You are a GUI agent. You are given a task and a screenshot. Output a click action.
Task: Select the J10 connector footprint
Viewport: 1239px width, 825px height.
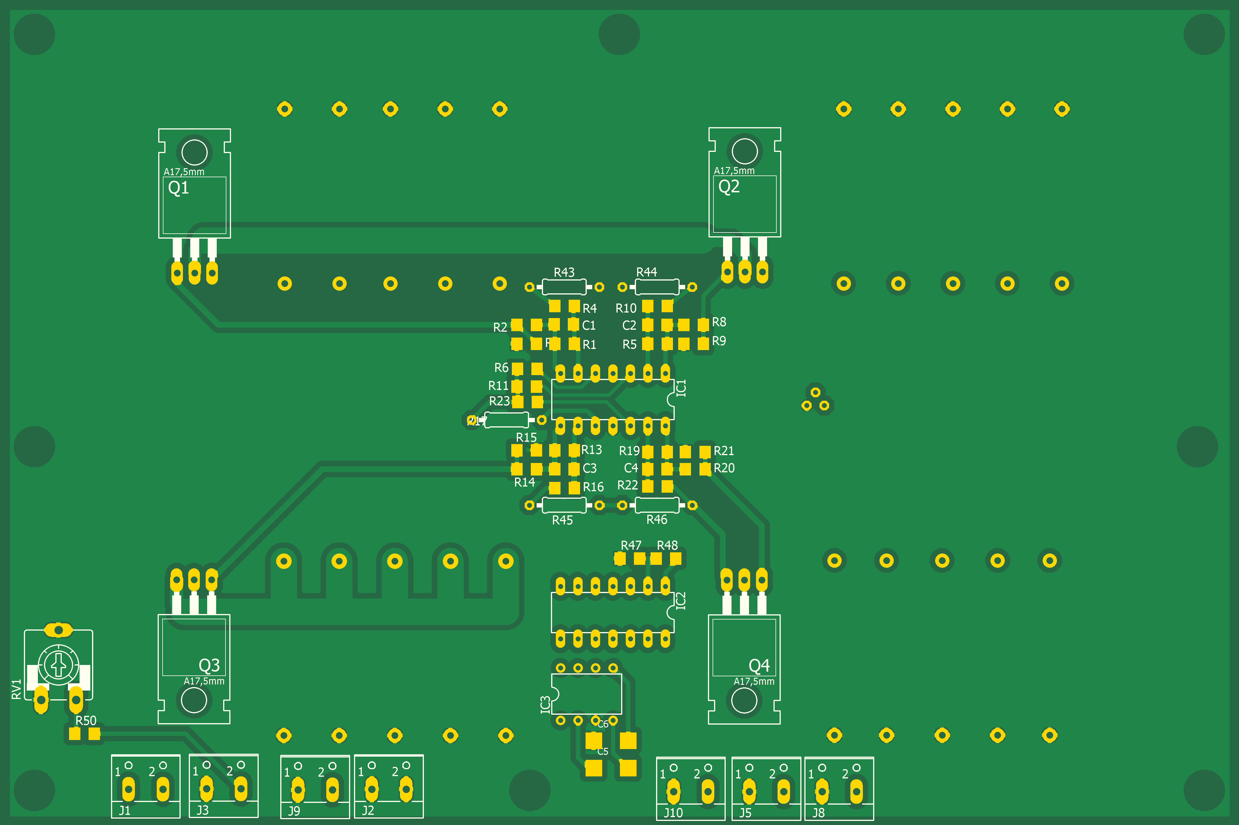click(690, 788)
